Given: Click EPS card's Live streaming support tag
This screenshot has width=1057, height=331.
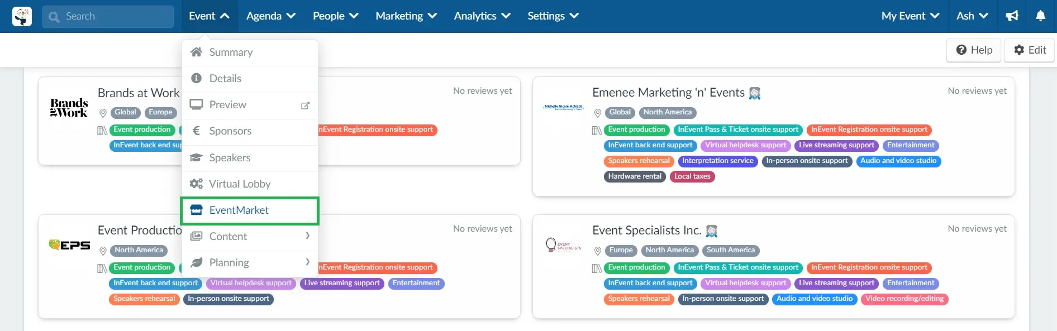Looking at the screenshot, I should (342, 283).
